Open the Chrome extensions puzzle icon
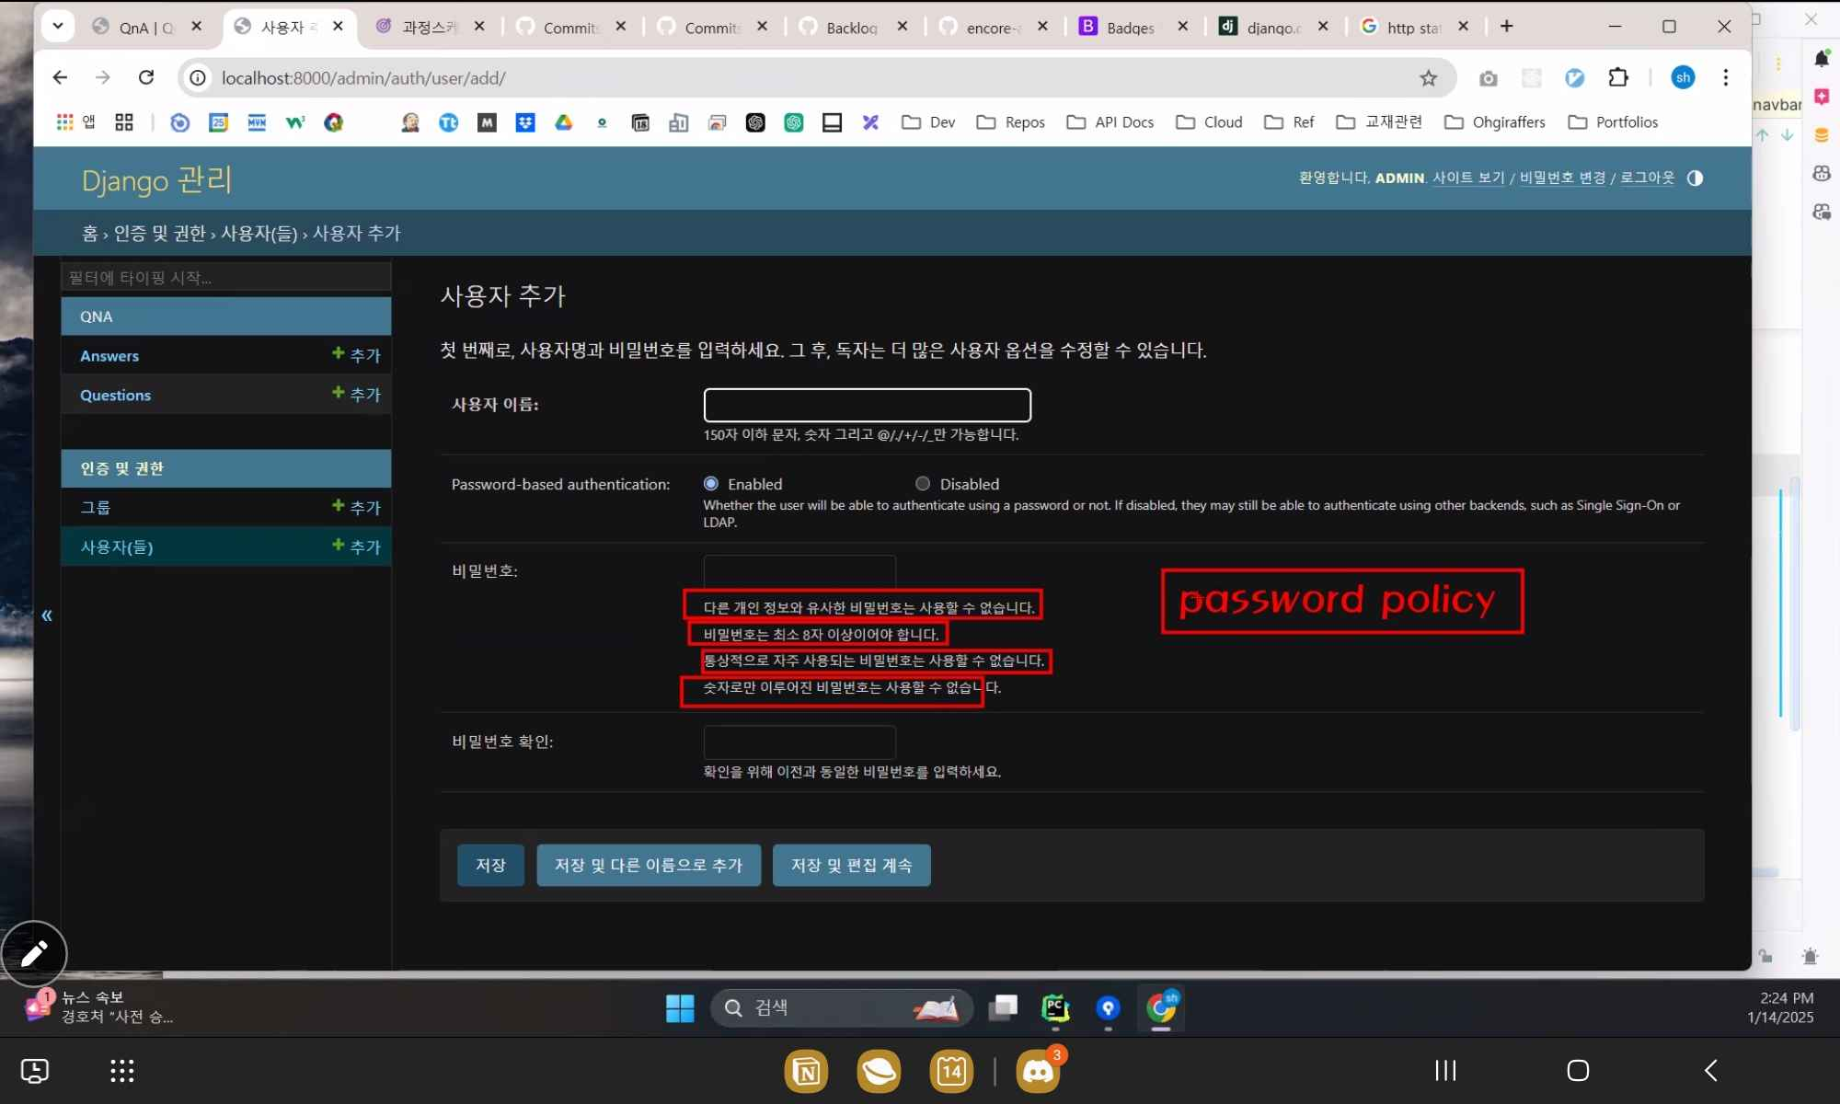Image resolution: width=1840 pixels, height=1104 pixels. [x=1618, y=78]
